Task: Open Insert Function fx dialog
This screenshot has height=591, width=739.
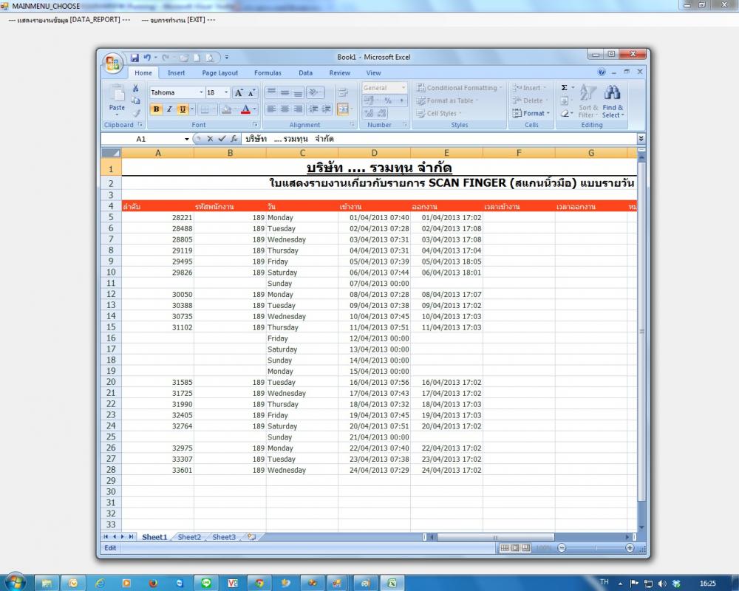Action: pyautogui.click(x=234, y=139)
